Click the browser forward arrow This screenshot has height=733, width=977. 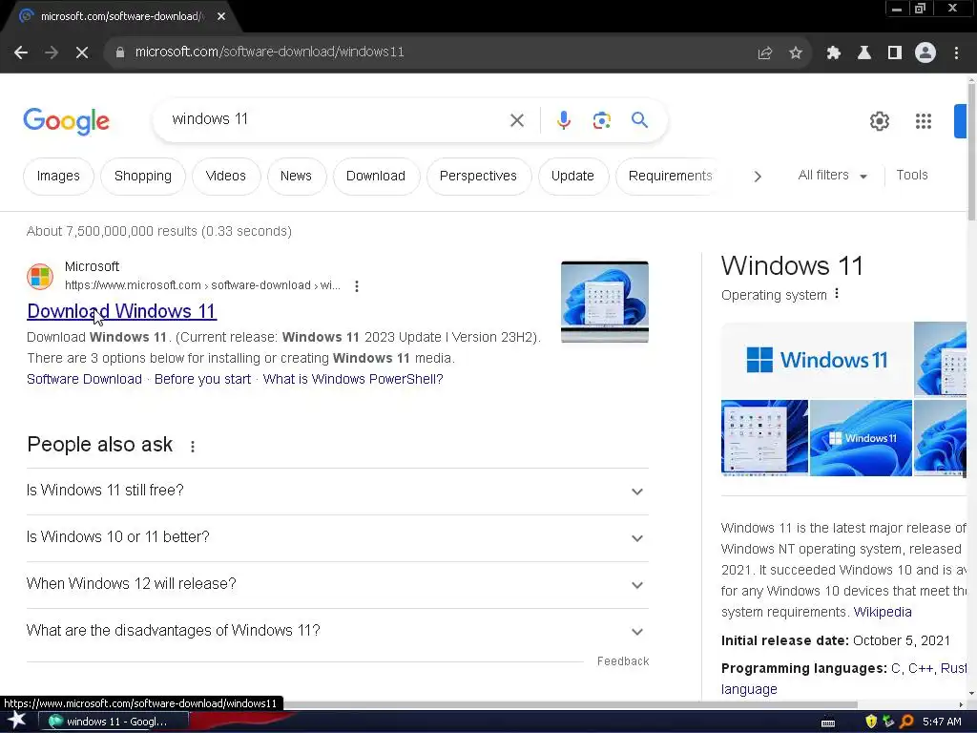coord(52,53)
